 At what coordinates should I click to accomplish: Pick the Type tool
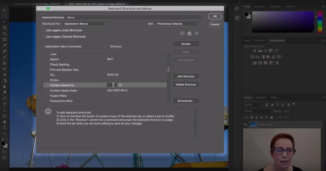click(x=4, y=104)
